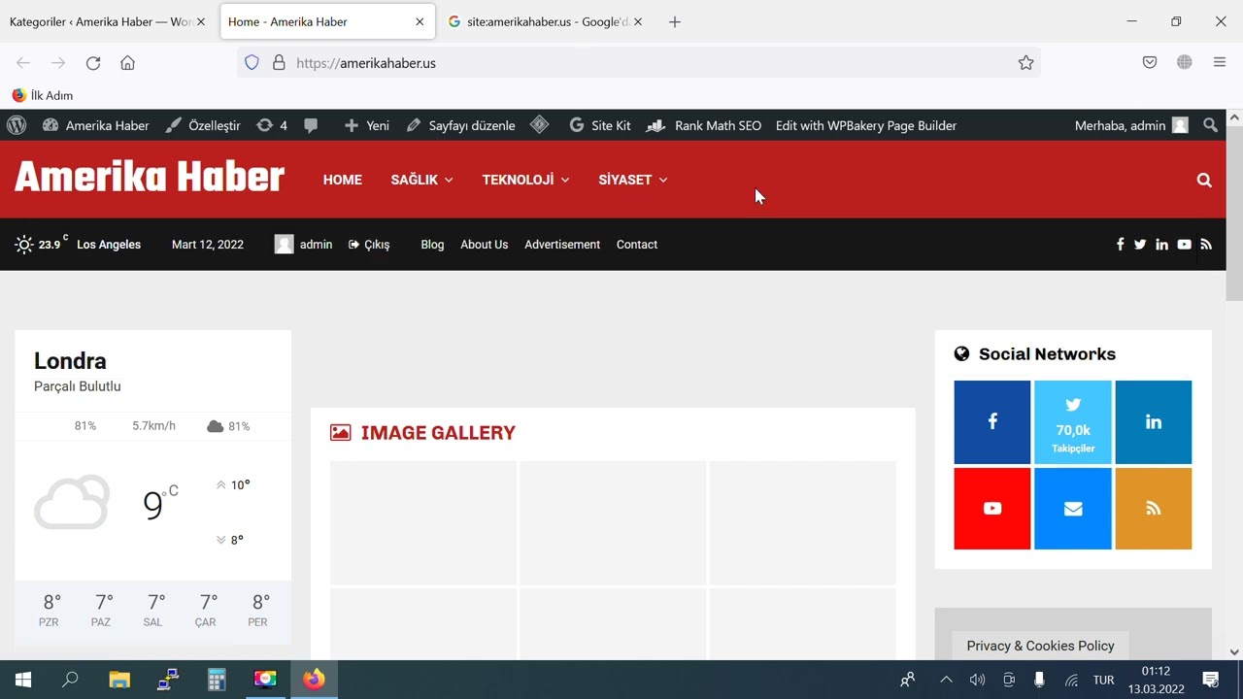Click Sayfayı düzenle to edit page
Viewport: 1243px width, 699px height.
460,125
